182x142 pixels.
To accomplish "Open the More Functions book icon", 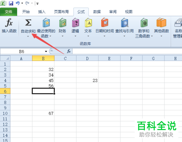I will [x=161, y=22].
